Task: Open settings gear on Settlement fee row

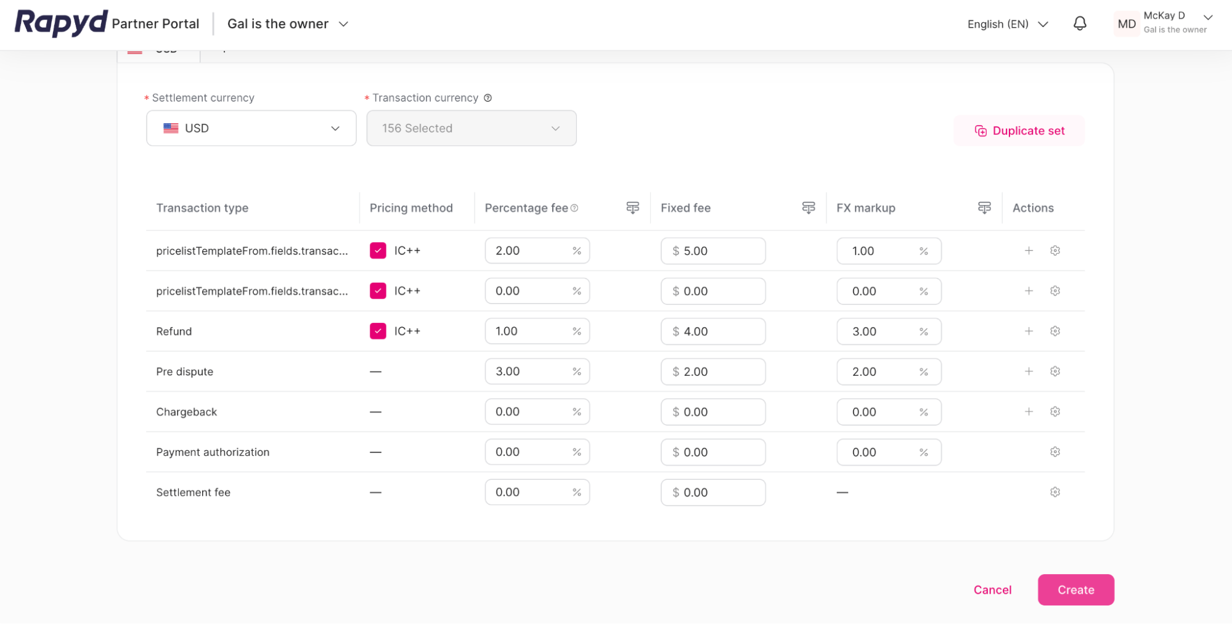Action: pos(1055,492)
